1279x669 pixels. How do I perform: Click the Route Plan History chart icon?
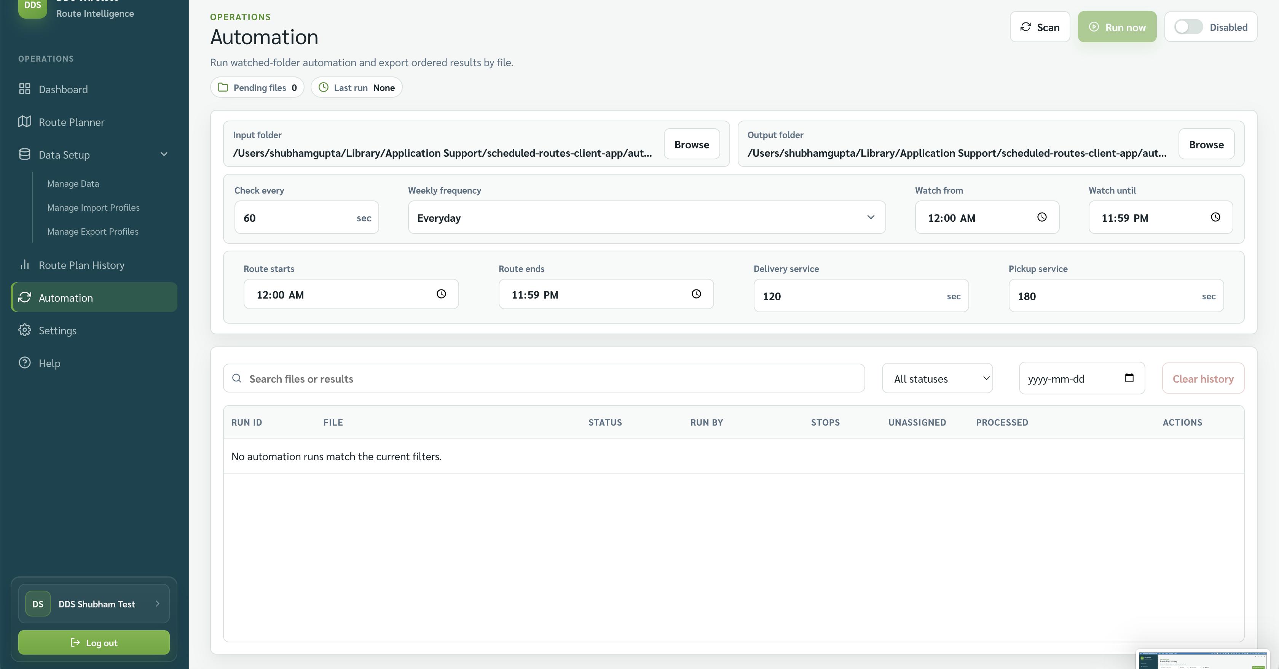pyautogui.click(x=24, y=265)
